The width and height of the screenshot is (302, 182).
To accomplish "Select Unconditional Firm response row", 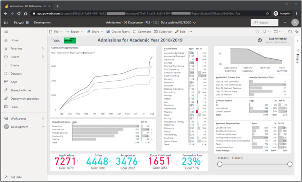I will [x=251, y=147].
